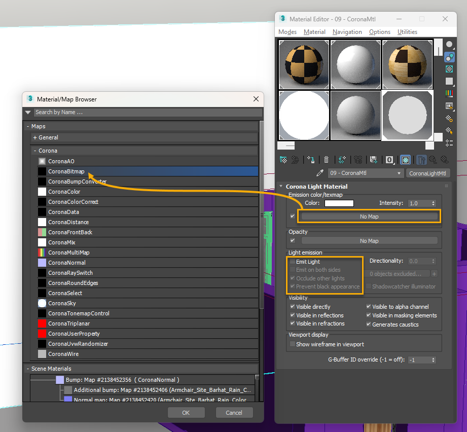Open the Sample Type sphere flyout
Image resolution: width=467 pixels, height=432 pixels.
click(x=449, y=44)
